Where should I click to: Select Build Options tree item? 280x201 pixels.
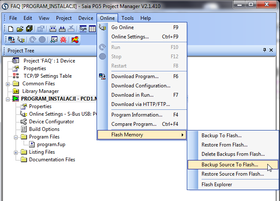[44, 129]
